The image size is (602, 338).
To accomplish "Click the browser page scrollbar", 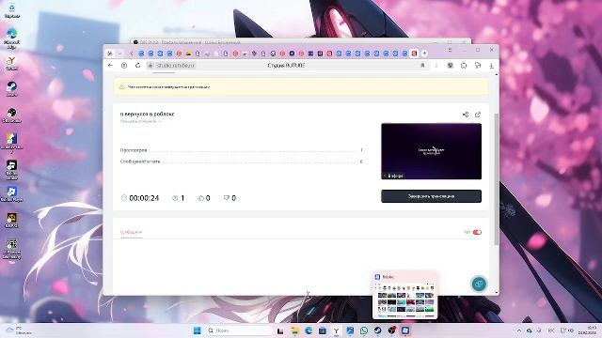I will pyautogui.click(x=497, y=178).
